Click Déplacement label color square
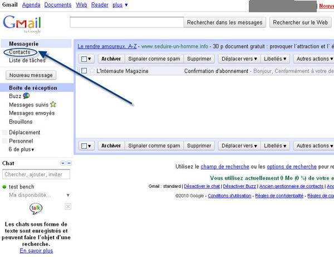The width and height of the screenshot is (334, 257). coord(4,132)
